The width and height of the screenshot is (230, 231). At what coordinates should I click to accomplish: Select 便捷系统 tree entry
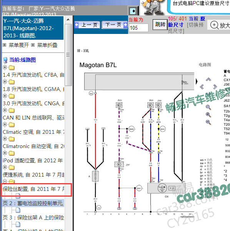tap(33, 175)
